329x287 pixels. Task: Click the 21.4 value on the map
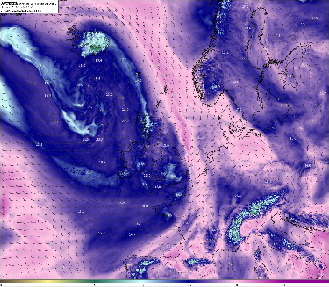[121, 98]
